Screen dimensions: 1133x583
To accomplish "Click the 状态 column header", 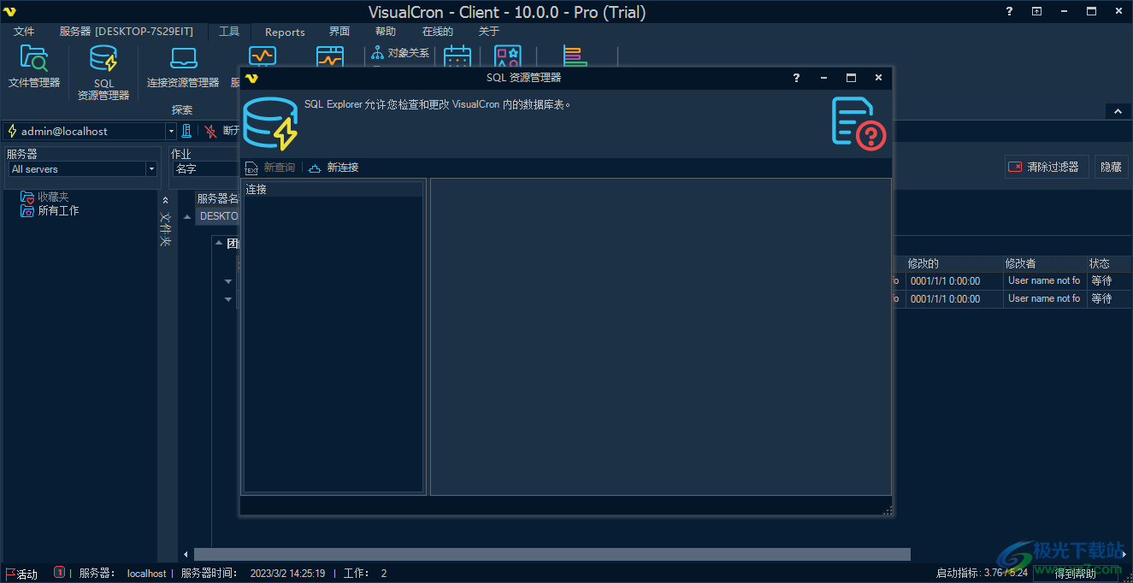I will pos(1108,263).
